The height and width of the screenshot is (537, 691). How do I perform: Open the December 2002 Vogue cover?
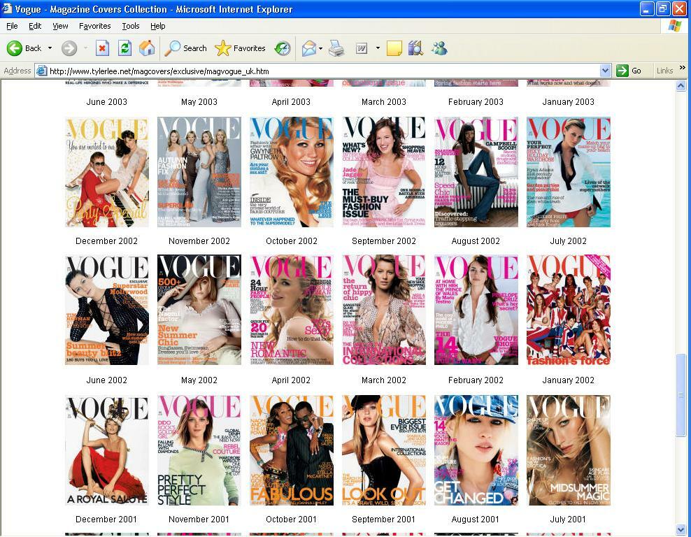[x=106, y=172]
